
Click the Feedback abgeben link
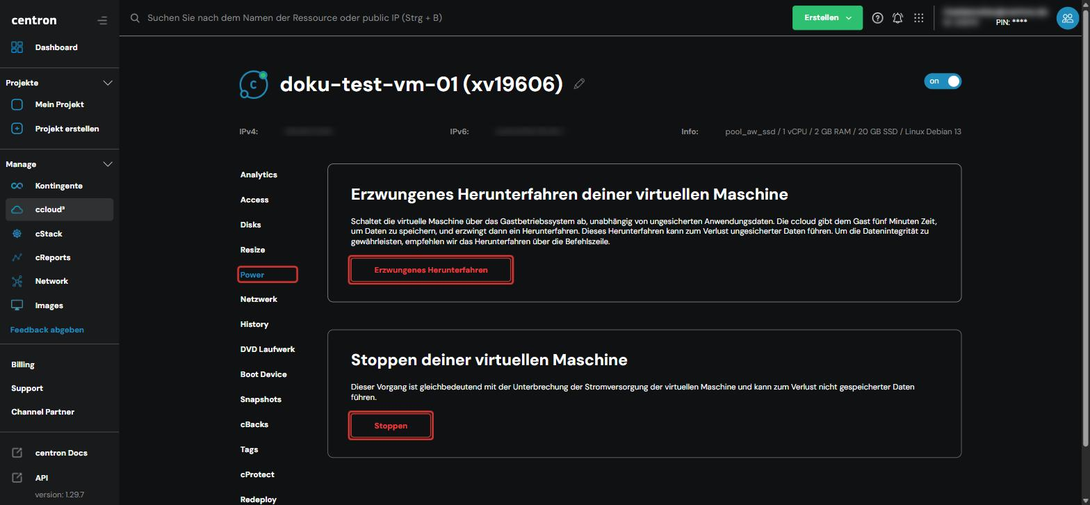(47, 330)
